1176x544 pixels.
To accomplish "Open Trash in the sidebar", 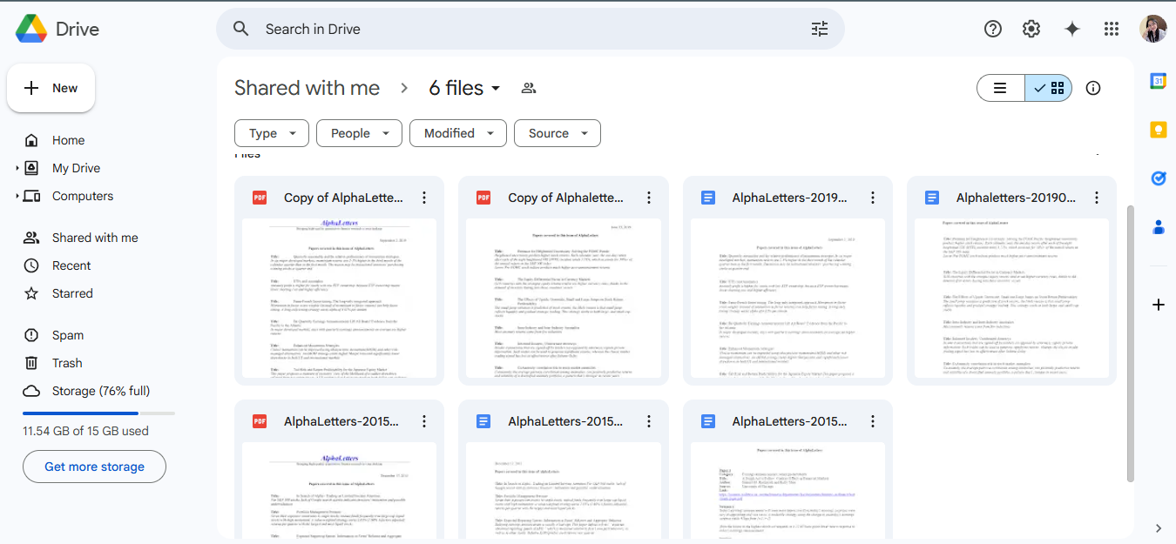I will (x=67, y=363).
